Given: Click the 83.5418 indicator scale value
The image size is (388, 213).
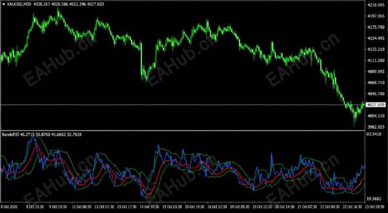Looking at the screenshot, I should [x=375, y=134].
